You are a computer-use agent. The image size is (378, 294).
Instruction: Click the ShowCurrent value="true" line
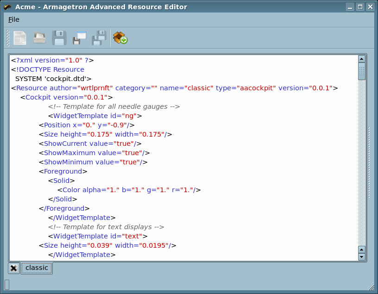[x=90, y=144]
